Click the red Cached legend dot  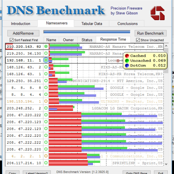click(127, 56)
